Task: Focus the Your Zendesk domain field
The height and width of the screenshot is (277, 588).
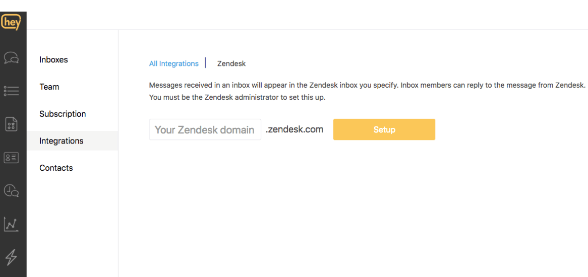Action: [x=205, y=130]
